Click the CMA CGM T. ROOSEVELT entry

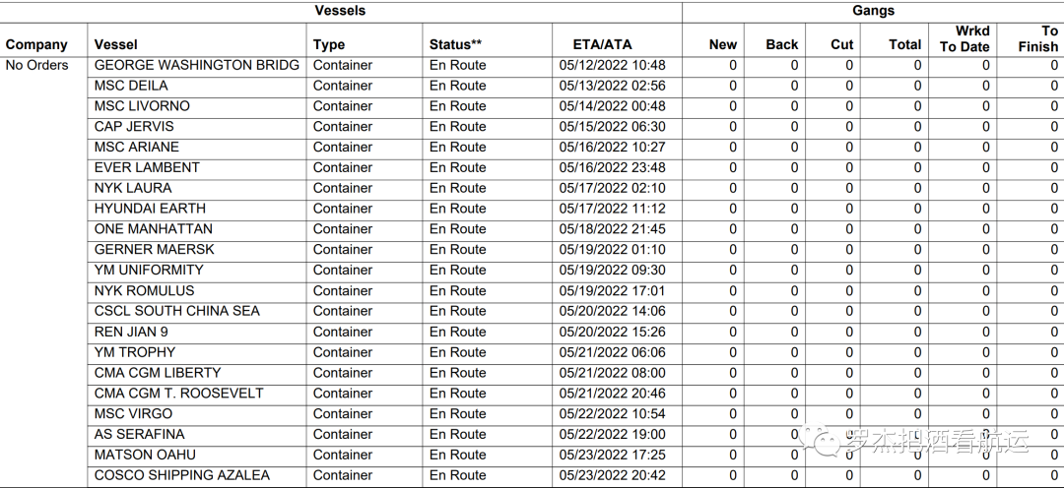[x=178, y=393]
